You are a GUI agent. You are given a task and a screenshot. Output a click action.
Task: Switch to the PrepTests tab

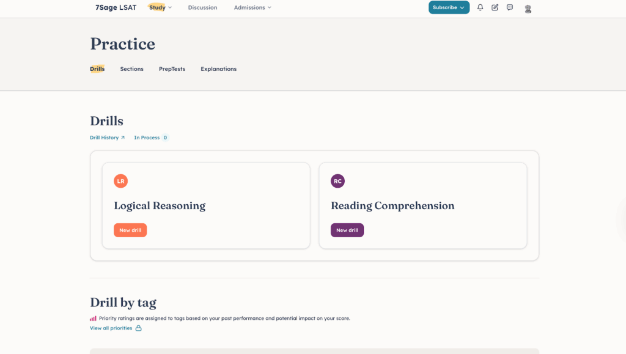[x=172, y=69]
